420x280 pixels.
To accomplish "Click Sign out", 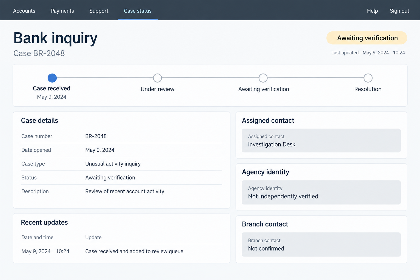I will [399, 11].
